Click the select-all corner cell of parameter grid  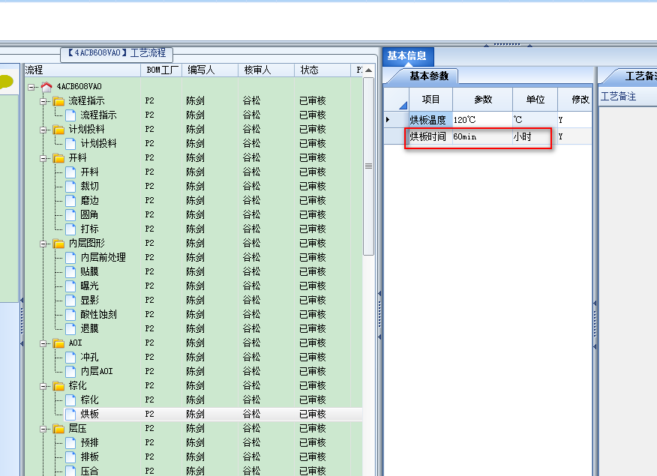click(397, 100)
